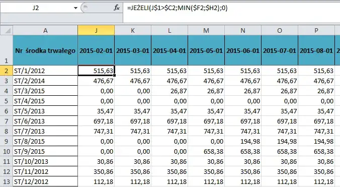Screen dimensions: 340x187
Task: Click 747,31 in column O
Action: [280, 131]
